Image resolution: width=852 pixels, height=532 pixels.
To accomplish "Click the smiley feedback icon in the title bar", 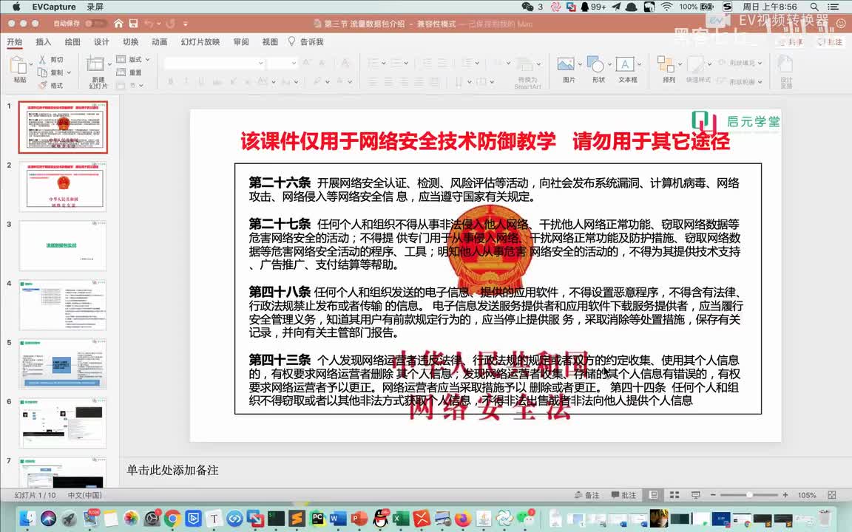I will coord(840,24).
